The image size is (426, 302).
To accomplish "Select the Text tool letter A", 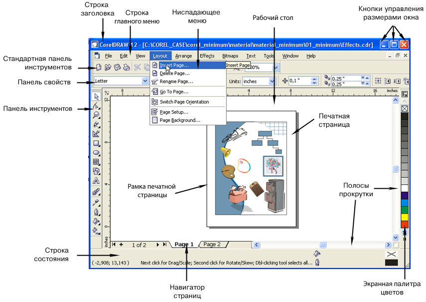I will point(96,181).
